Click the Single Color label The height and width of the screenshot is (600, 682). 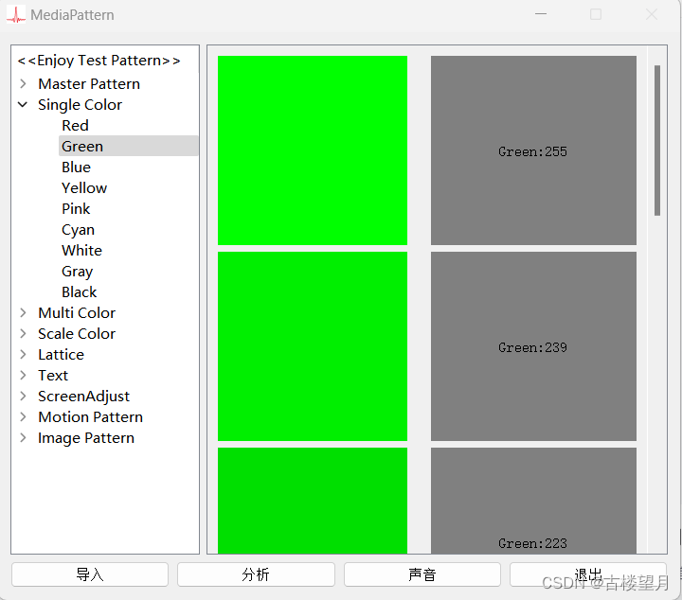tap(80, 105)
